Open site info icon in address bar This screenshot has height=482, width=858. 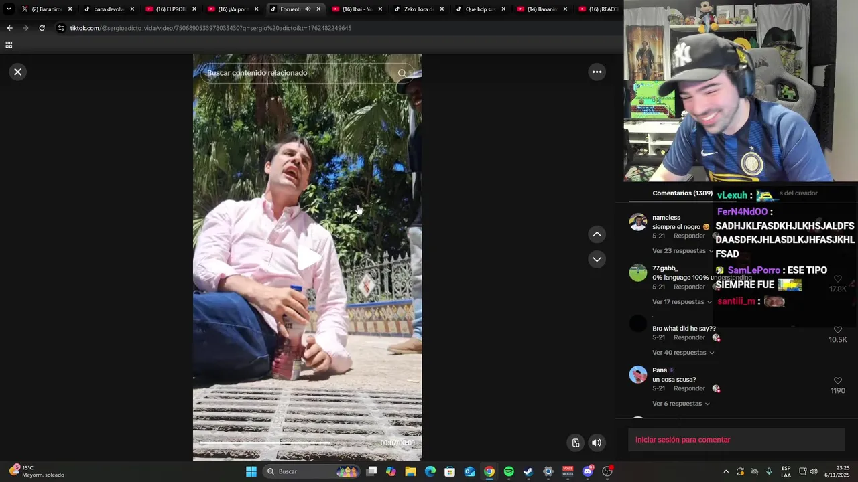coord(61,28)
